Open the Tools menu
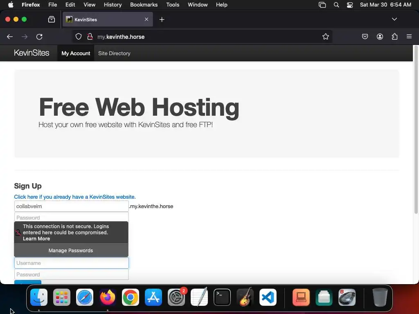The image size is (419, 314). [x=173, y=5]
